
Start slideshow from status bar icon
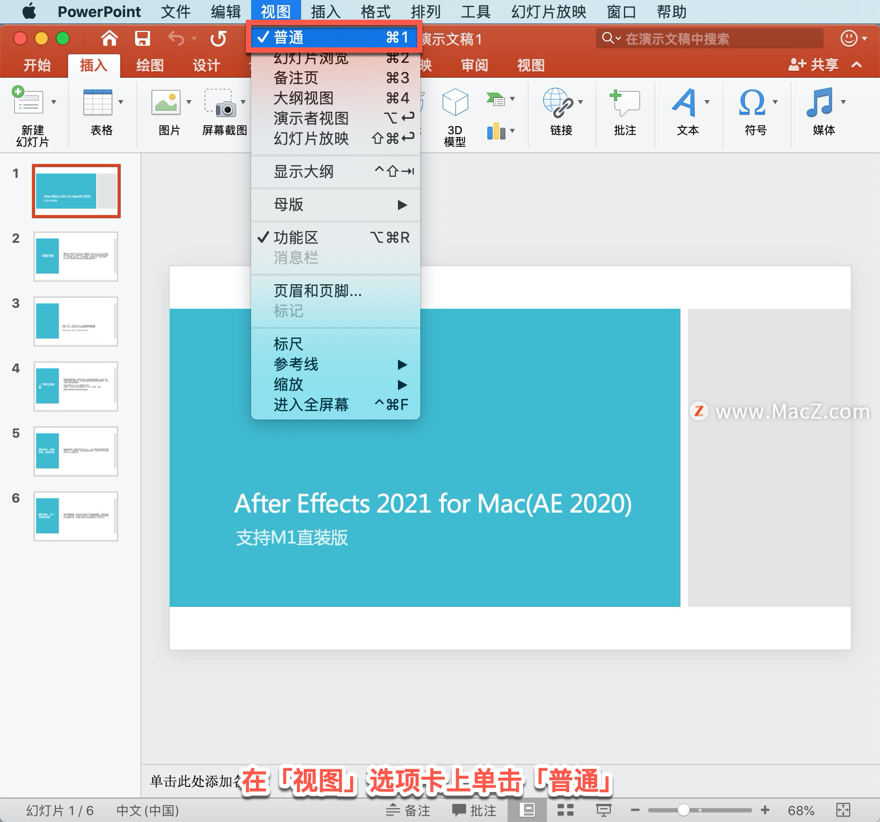(x=603, y=810)
